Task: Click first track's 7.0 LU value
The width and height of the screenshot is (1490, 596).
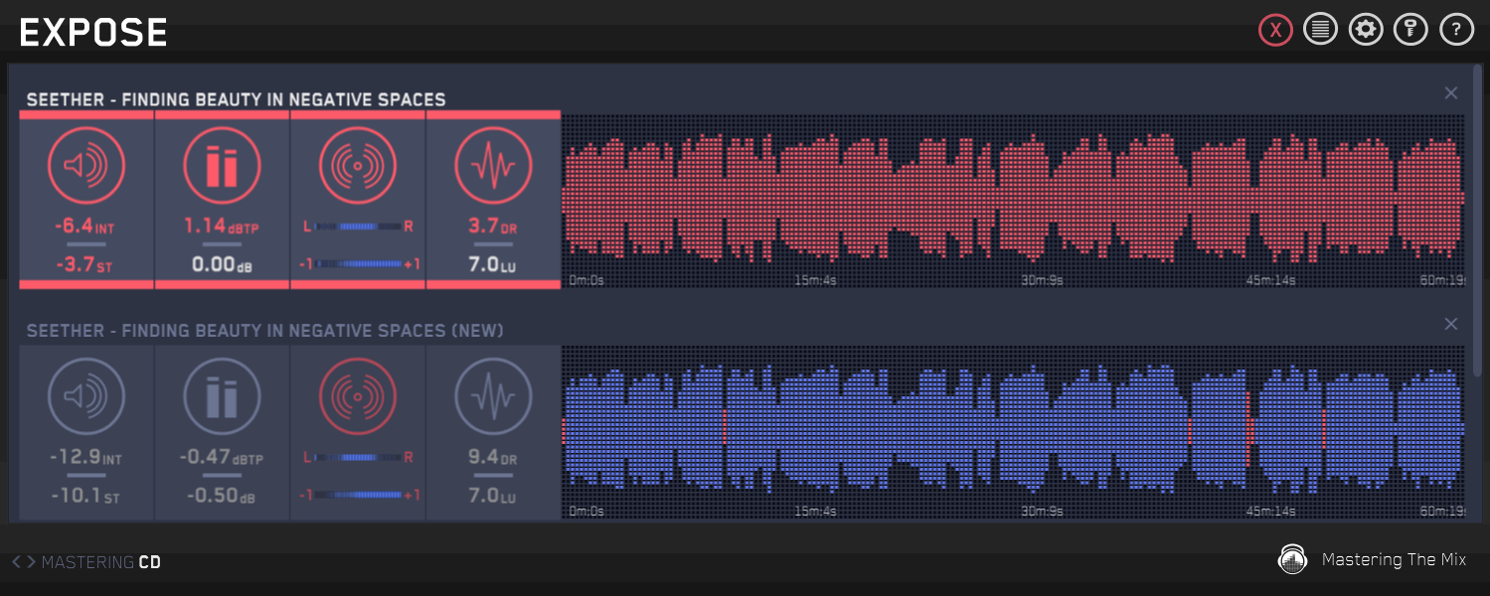Action: click(x=494, y=265)
